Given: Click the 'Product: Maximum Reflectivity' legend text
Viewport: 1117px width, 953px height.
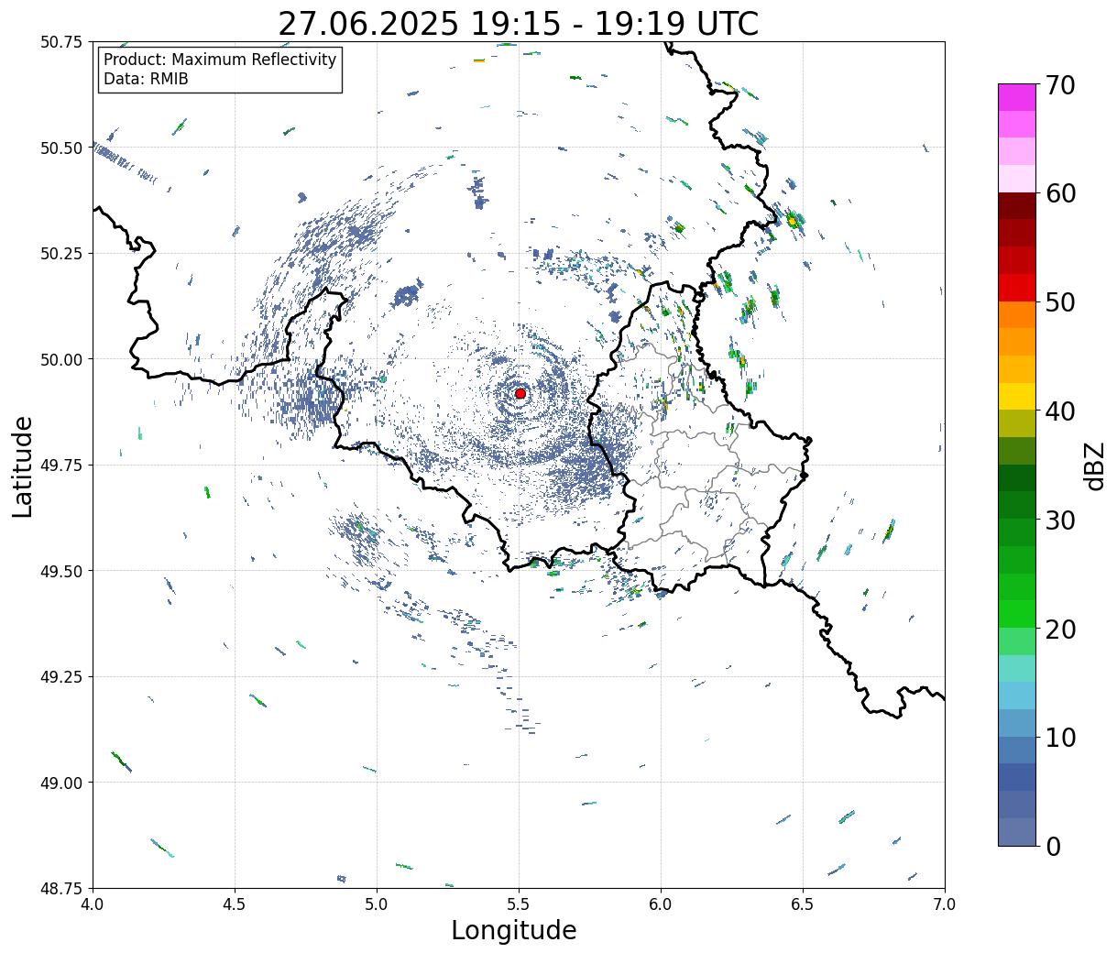Looking at the screenshot, I should (220, 60).
